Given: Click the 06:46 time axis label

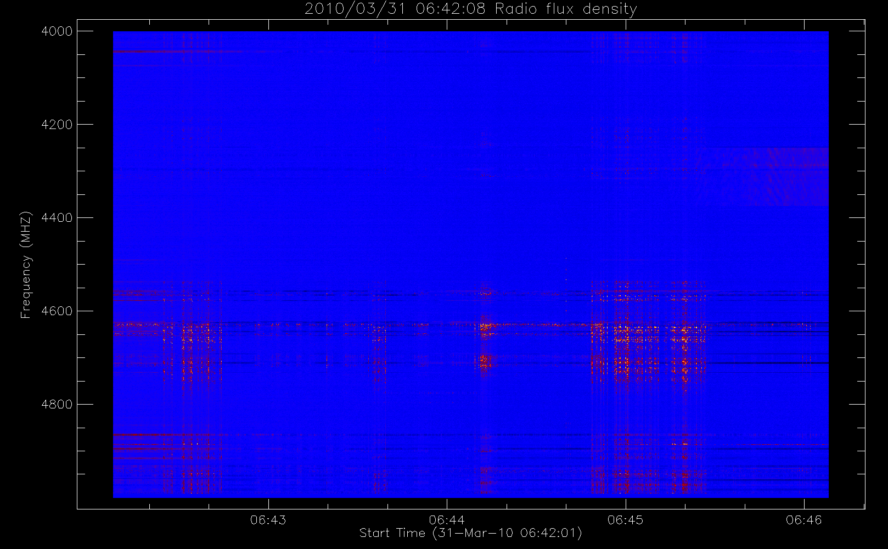Looking at the screenshot, I should [803, 520].
